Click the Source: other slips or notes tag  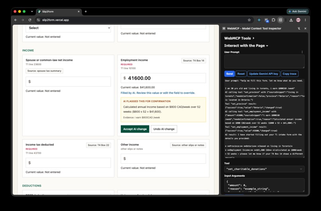(x=188, y=145)
